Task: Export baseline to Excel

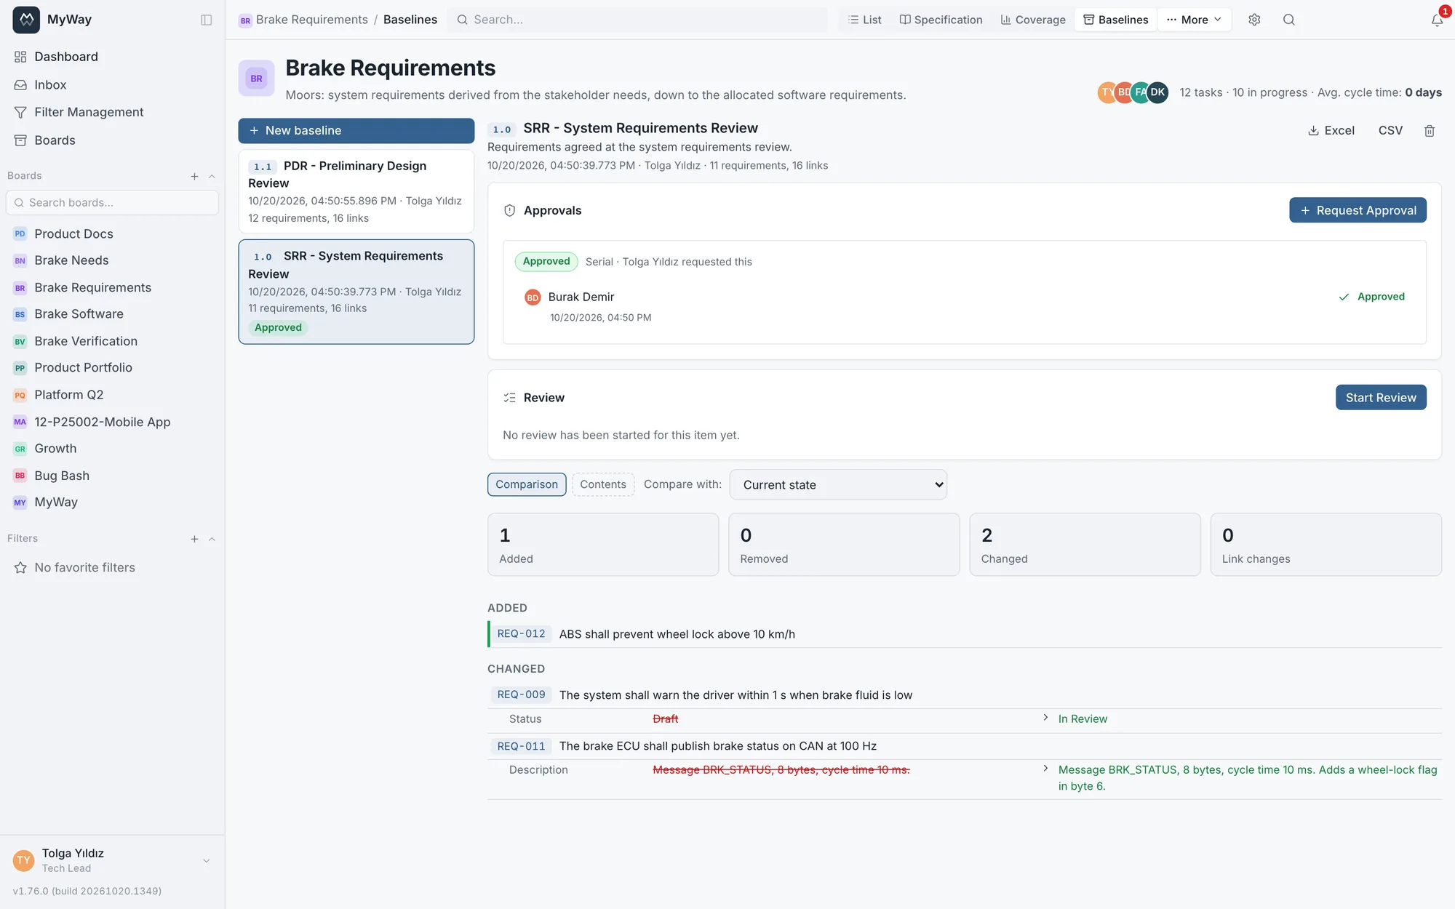Action: (x=1331, y=130)
